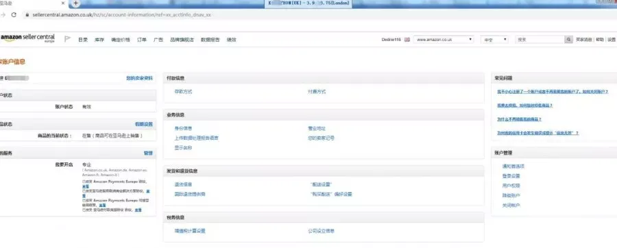Open the 绩效 menu
Viewport: 617px width, 248px height.
[x=232, y=40]
